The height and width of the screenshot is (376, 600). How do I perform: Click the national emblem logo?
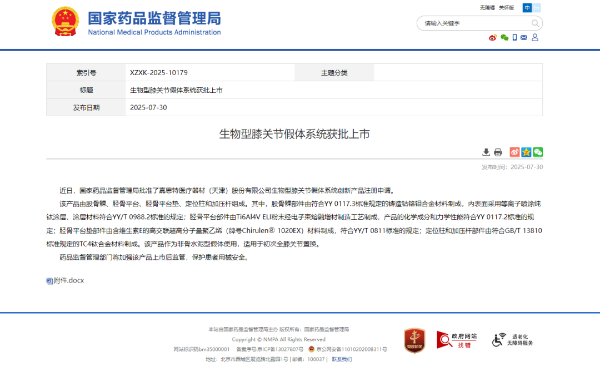coord(66,22)
